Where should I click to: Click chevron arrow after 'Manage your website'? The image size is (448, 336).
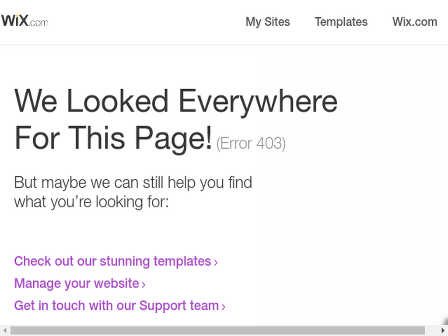click(143, 284)
